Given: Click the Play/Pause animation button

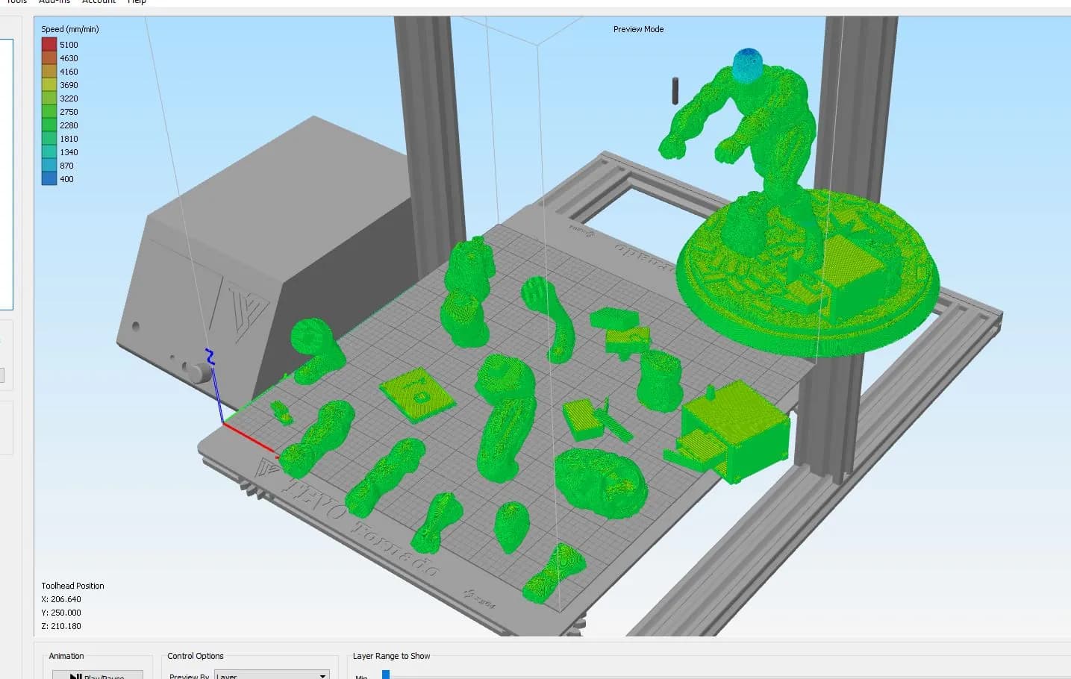Looking at the screenshot, I should tap(97, 675).
